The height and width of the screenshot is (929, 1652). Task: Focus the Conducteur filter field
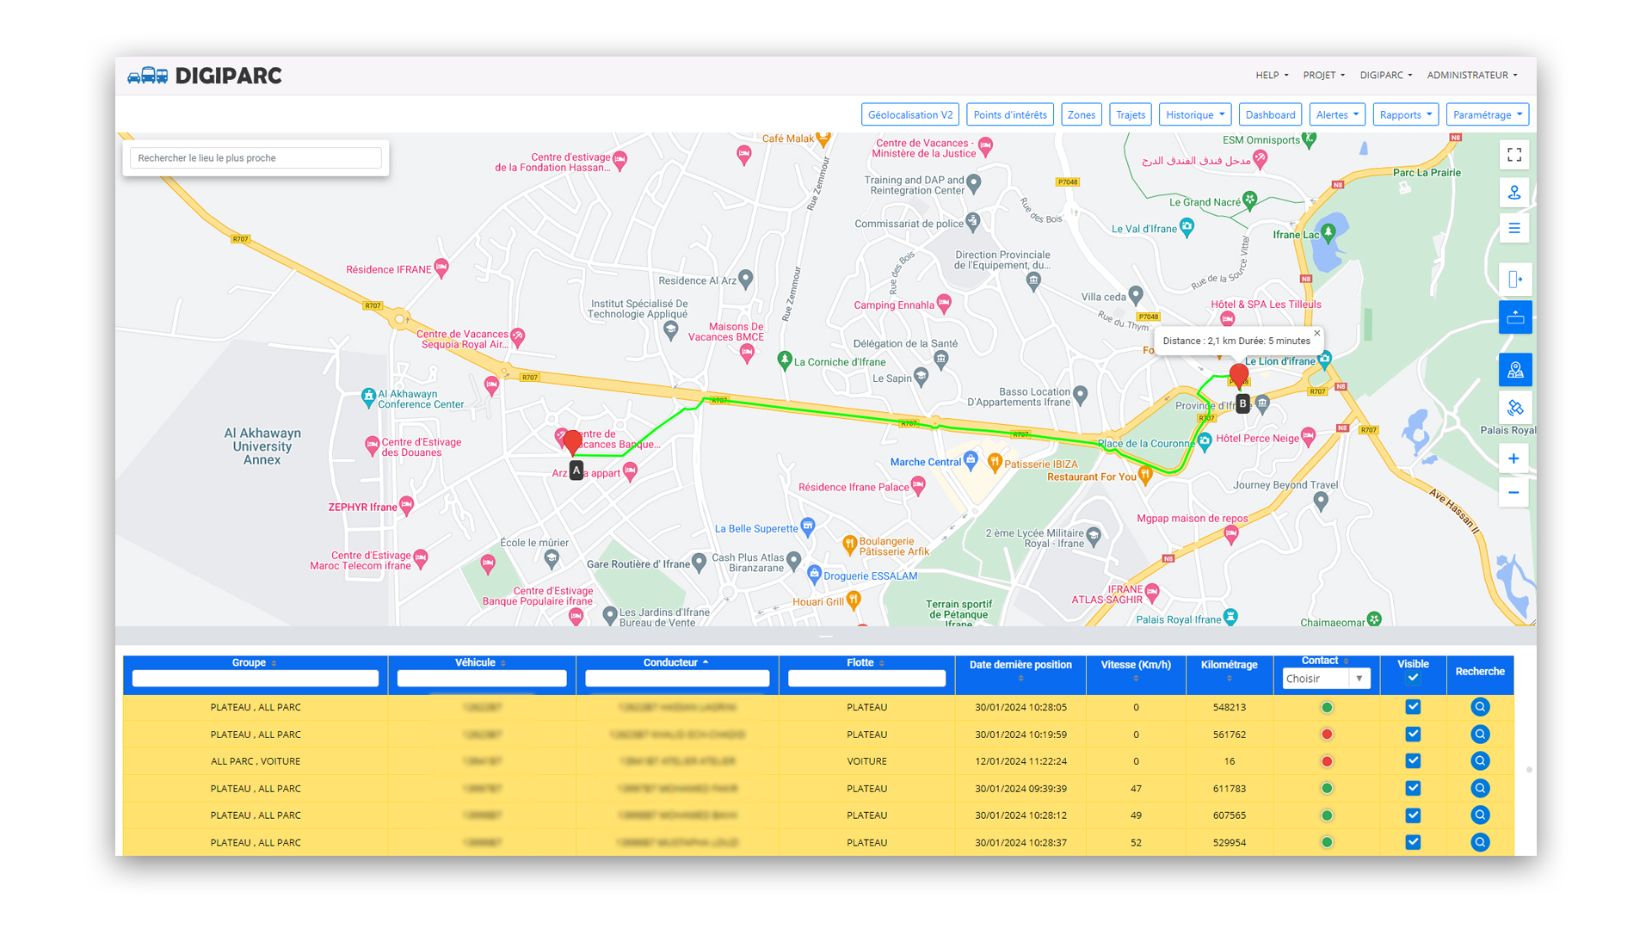(677, 679)
